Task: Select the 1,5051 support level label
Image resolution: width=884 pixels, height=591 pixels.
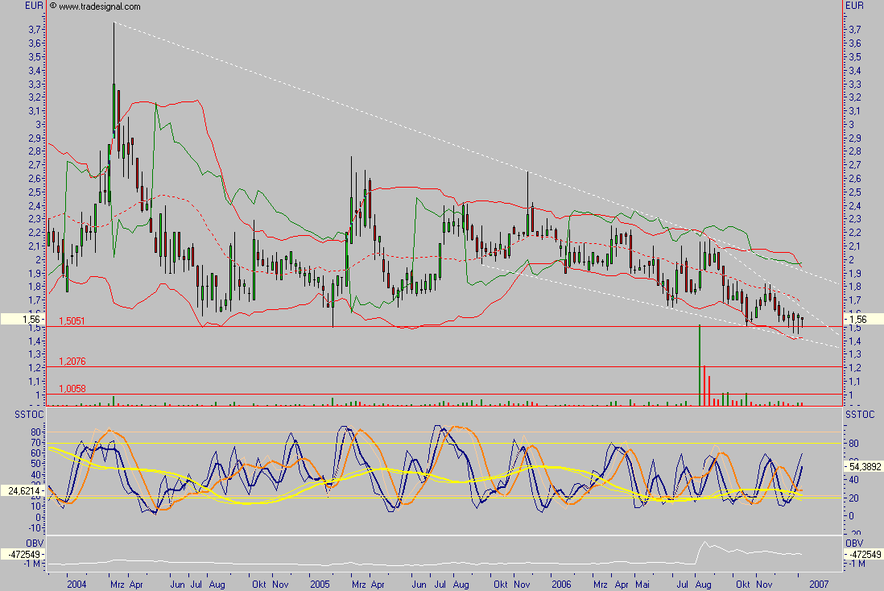Action: point(72,320)
